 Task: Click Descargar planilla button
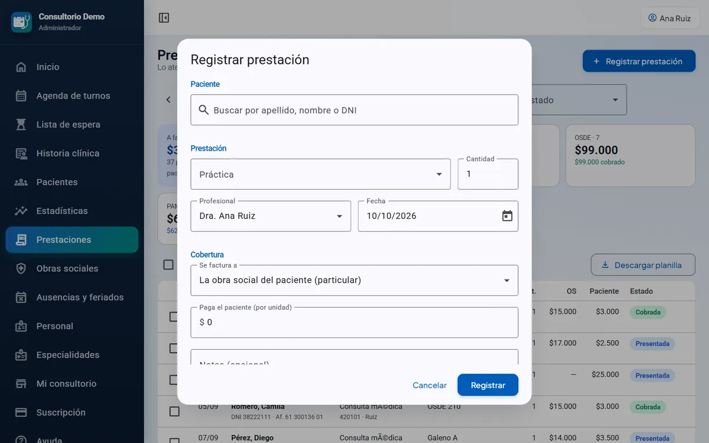point(643,265)
